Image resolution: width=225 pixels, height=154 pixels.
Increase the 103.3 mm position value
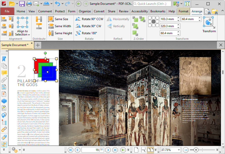point(178,18)
